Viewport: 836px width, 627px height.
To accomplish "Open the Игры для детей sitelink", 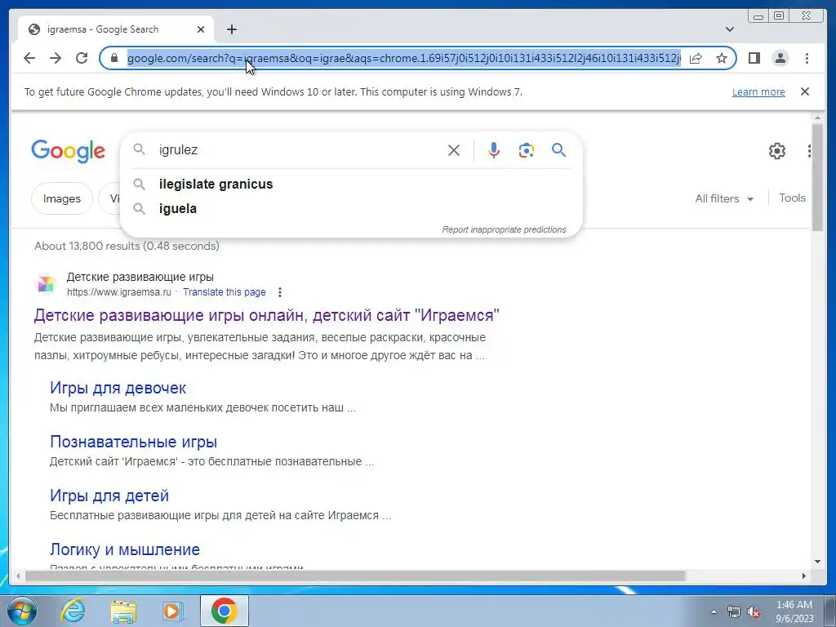I will pyautogui.click(x=109, y=496).
